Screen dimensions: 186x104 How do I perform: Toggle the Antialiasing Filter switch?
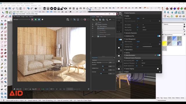[x=159, y=36]
